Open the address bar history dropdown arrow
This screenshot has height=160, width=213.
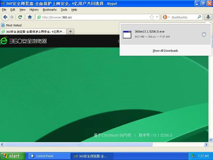click(x=157, y=17)
